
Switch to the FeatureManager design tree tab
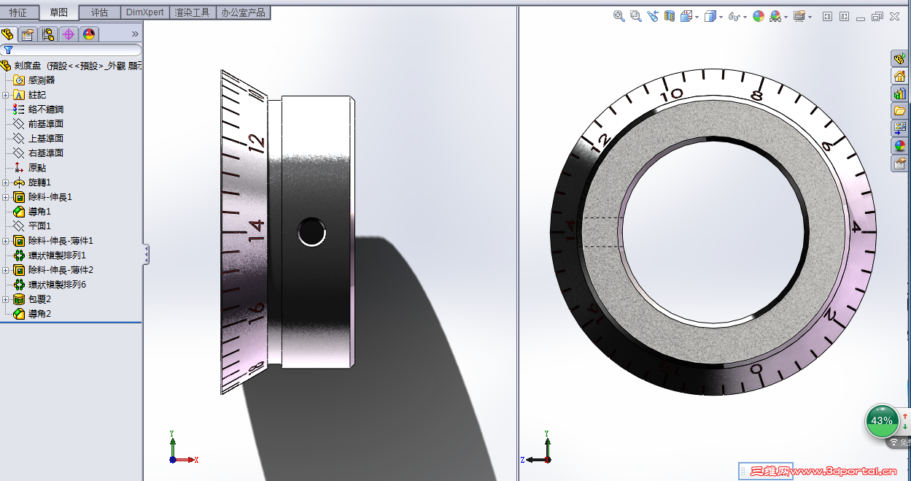tap(8, 34)
